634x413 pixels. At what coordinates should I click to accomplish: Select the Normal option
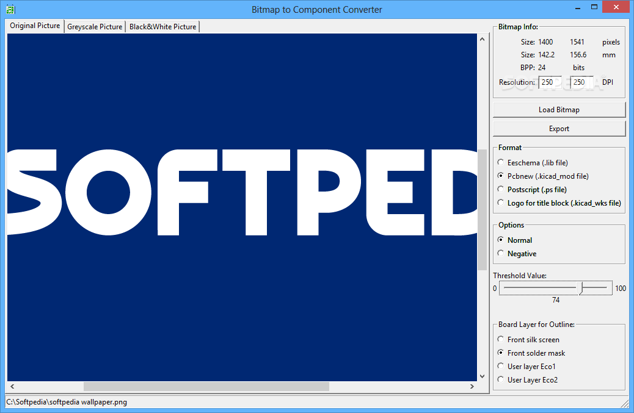pos(515,240)
